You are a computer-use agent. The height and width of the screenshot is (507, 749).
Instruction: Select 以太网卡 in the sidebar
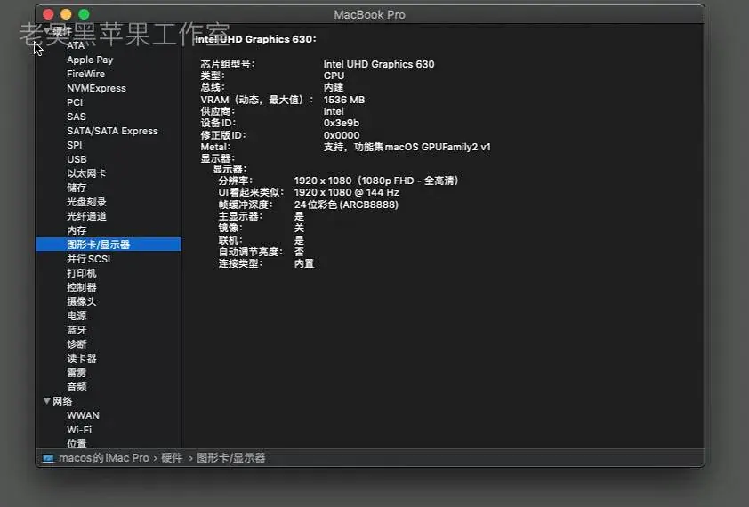click(86, 173)
